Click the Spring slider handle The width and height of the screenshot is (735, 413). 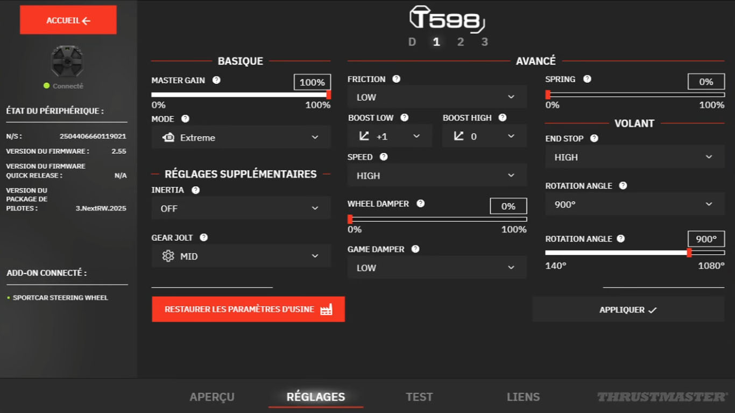[x=548, y=95]
